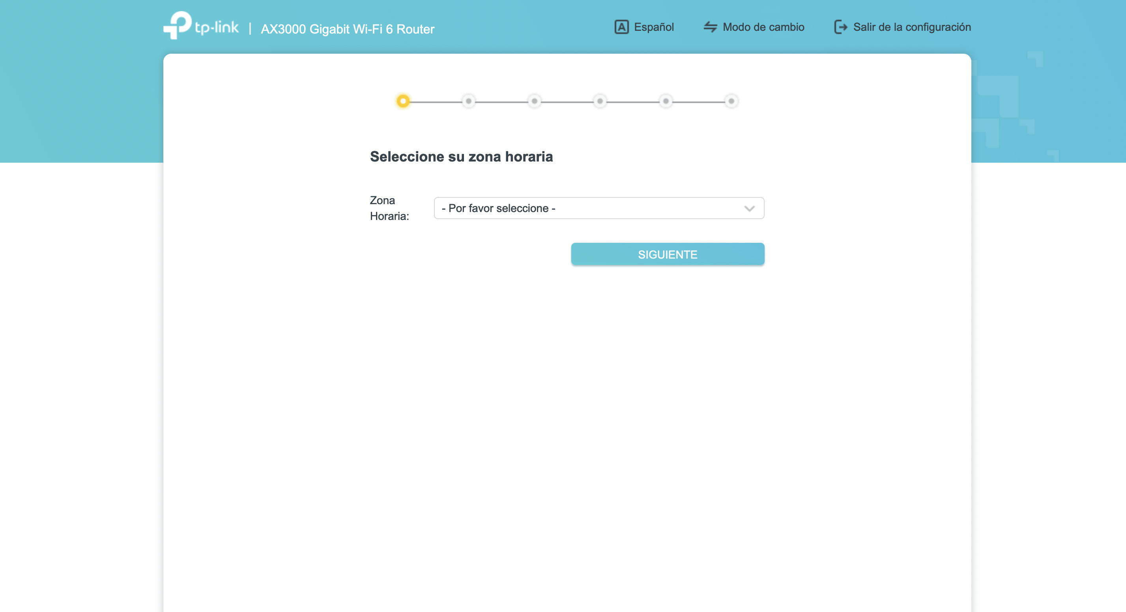
Task: Click the second step progress dot
Action: pyautogui.click(x=469, y=101)
